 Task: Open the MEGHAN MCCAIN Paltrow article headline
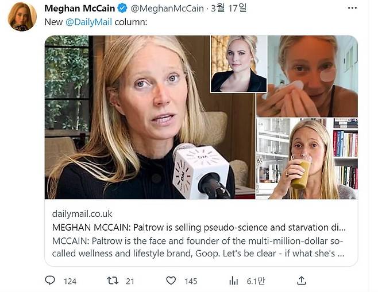tap(199, 227)
